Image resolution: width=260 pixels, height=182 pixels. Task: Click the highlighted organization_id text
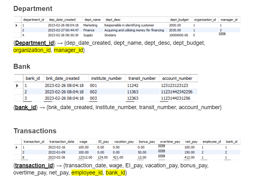coord(32,50)
